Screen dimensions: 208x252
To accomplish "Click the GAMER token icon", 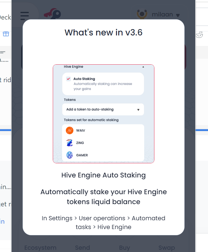I will 70,155.
